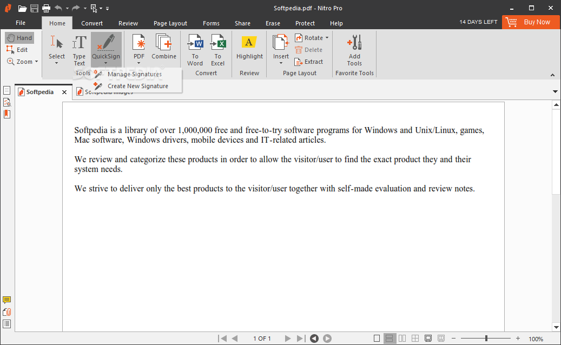Go to the first page
Image resolution: width=561 pixels, height=345 pixels.
222,338
